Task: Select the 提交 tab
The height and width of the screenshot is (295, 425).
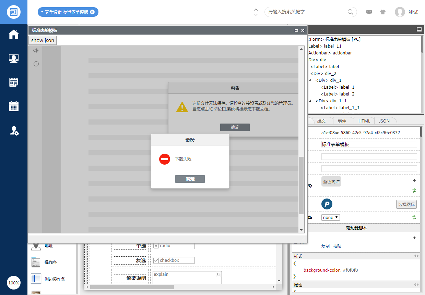Action: click(x=321, y=121)
